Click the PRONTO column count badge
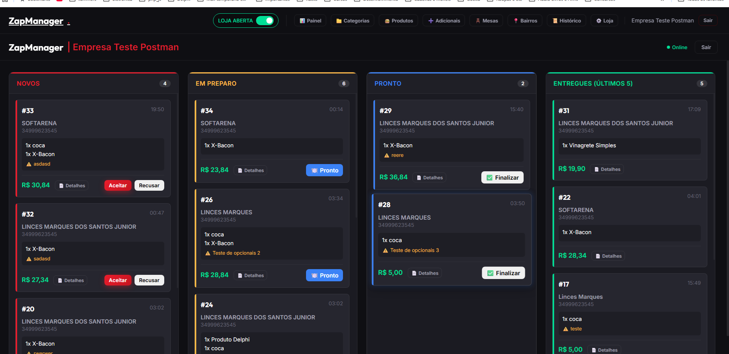729x354 pixels. [x=522, y=83]
